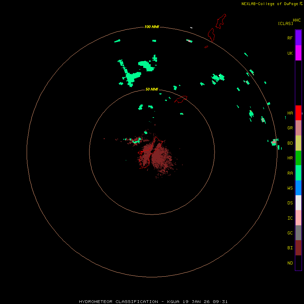Pick the WS blue legend swatch
304x304 pixels.
[298, 188]
